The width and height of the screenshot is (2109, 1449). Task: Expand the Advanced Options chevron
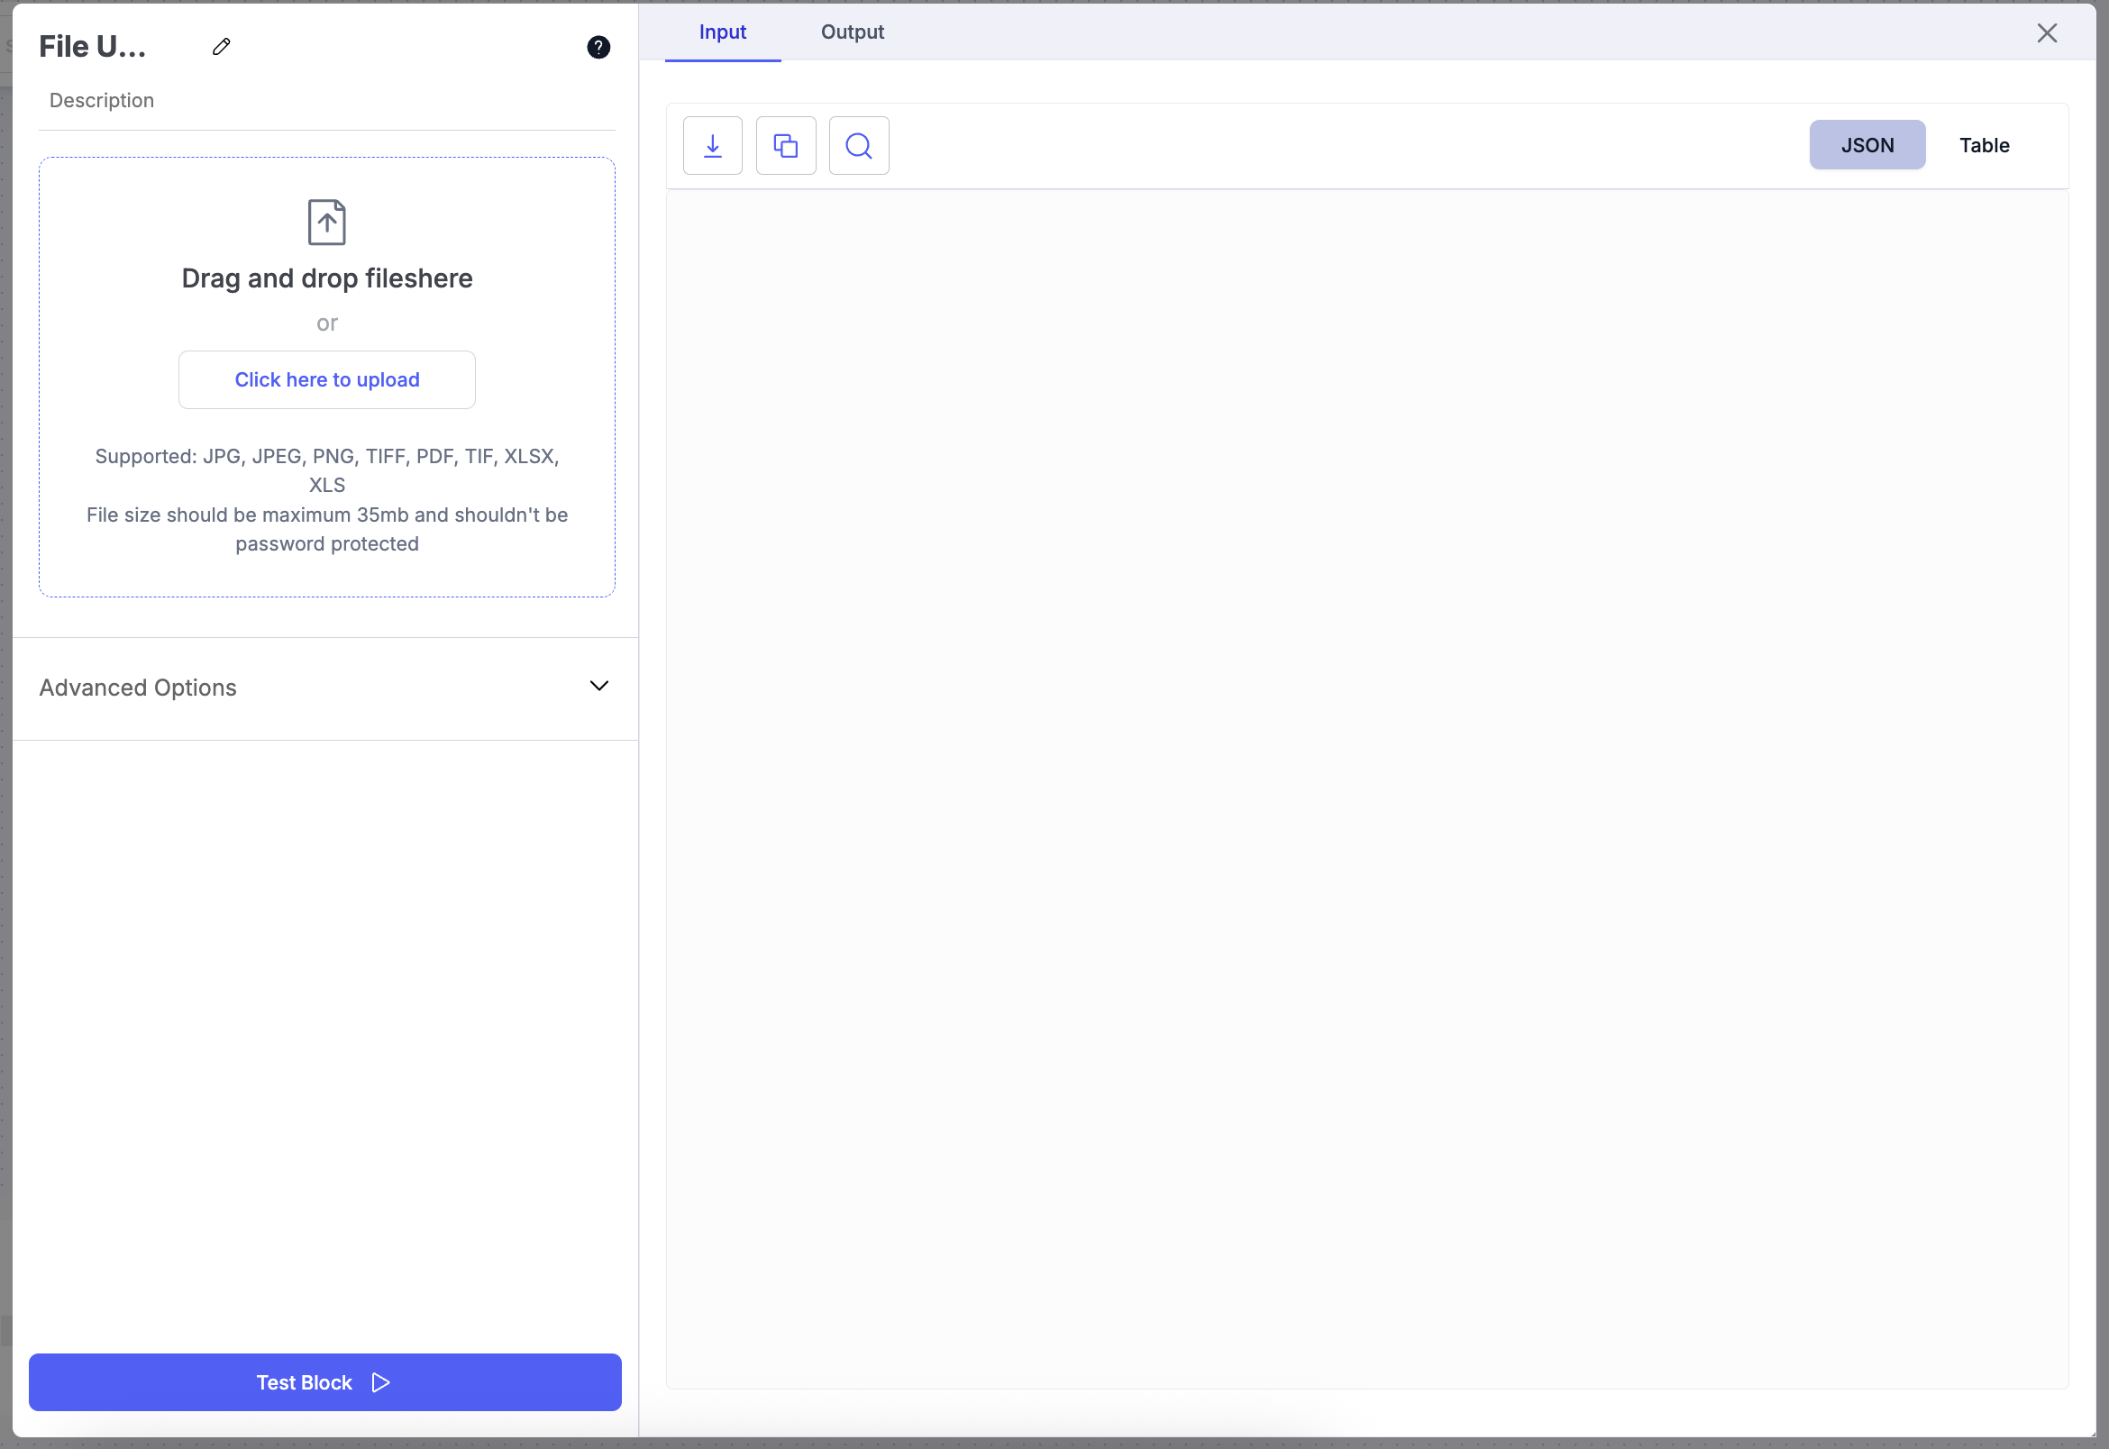click(599, 687)
